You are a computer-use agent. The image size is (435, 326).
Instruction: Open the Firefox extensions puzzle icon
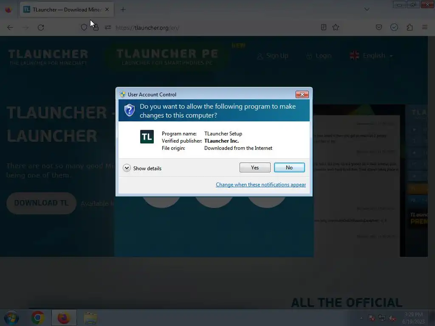(x=410, y=27)
